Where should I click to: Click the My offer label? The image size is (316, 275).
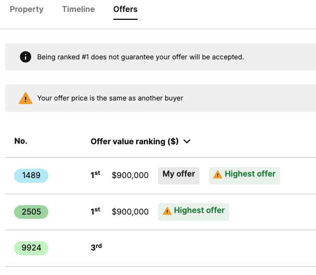[x=179, y=174]
